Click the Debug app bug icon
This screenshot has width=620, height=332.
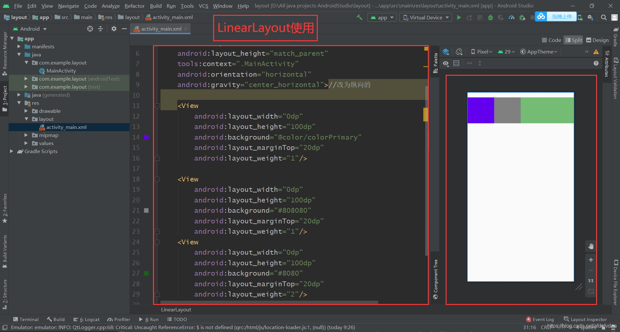point(491,17)
